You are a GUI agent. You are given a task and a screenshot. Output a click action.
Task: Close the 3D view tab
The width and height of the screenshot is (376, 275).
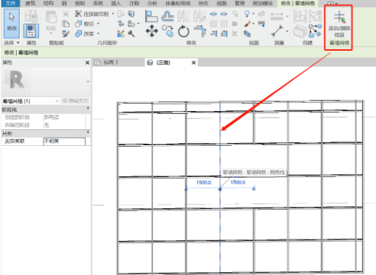tap(194, 62)
